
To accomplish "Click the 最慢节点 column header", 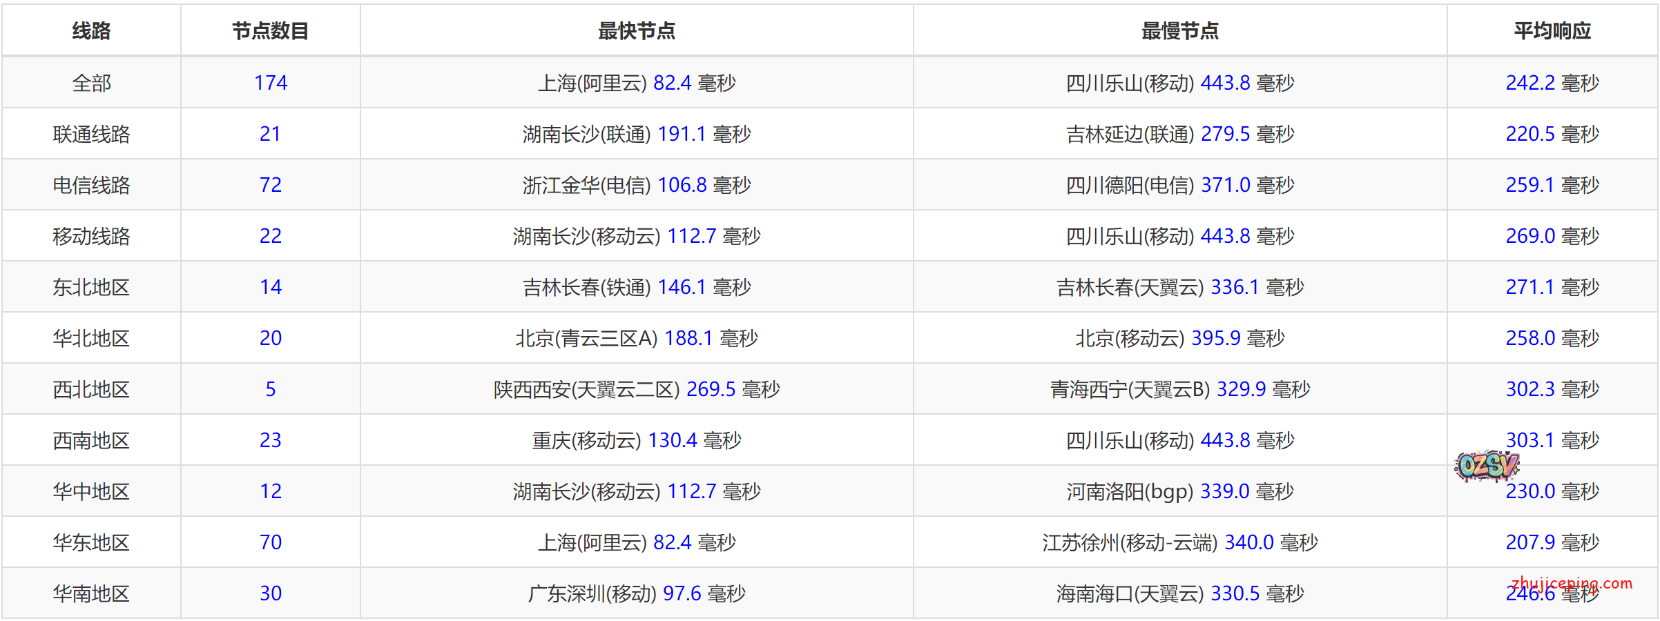I will tap(1179, 31).
